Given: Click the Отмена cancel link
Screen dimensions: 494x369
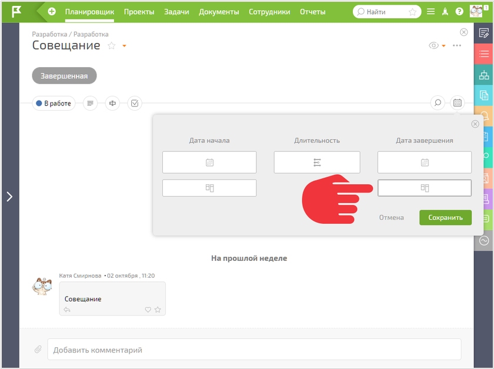Looking at the screenshot, I should point(391,218).
